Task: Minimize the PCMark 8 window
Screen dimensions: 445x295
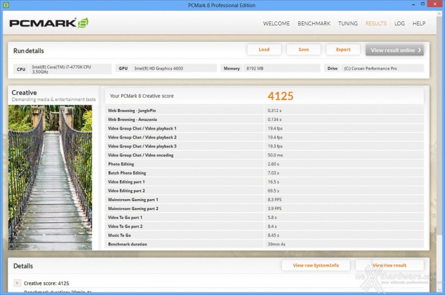Action: point(413,5)
